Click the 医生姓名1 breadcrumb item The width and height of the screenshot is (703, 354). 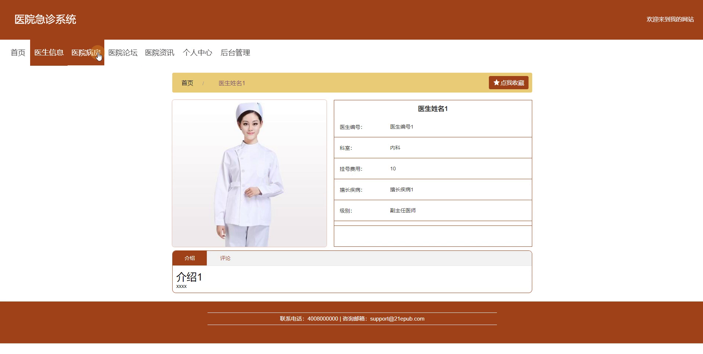[232, 83]
